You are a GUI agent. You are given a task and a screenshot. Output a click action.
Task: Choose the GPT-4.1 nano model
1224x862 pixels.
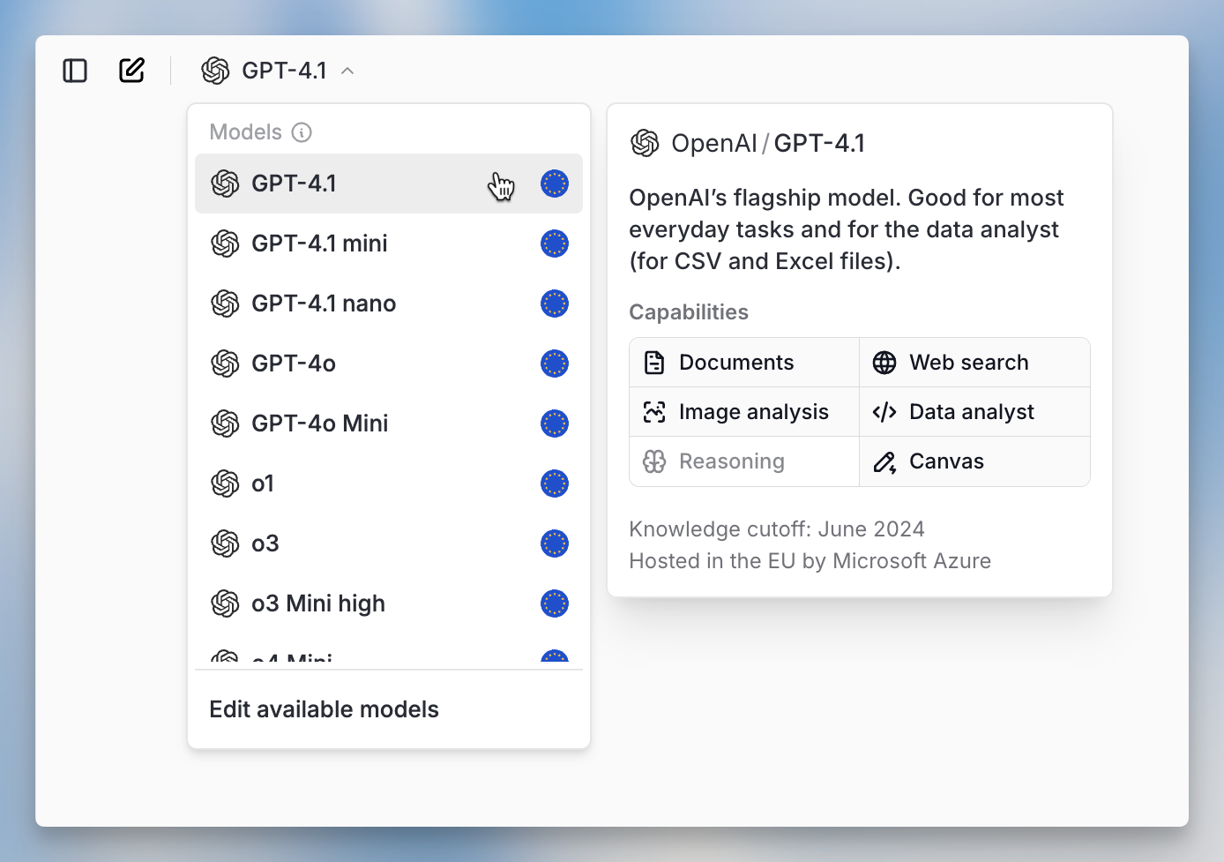389,304
